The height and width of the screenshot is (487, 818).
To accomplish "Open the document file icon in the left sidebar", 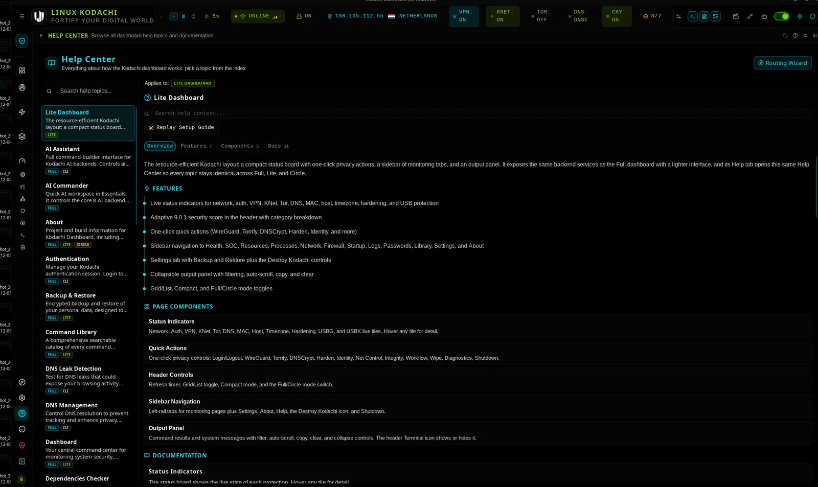I will click(x=22, y=247).
